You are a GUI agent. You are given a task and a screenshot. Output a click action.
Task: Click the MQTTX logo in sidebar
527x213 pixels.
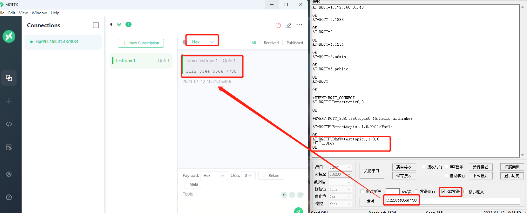(x=9, y=36)
